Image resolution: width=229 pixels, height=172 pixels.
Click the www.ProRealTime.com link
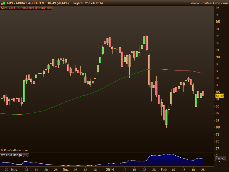[210, 3]
